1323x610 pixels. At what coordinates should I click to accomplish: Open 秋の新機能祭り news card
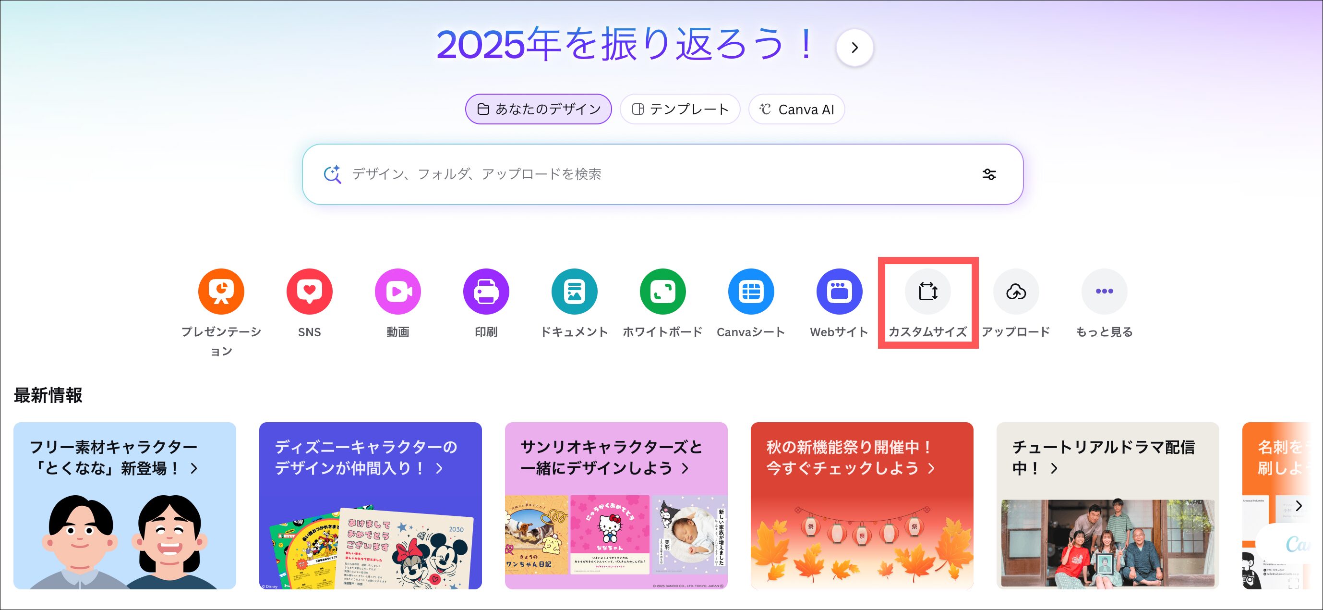(x=862, y=506)
